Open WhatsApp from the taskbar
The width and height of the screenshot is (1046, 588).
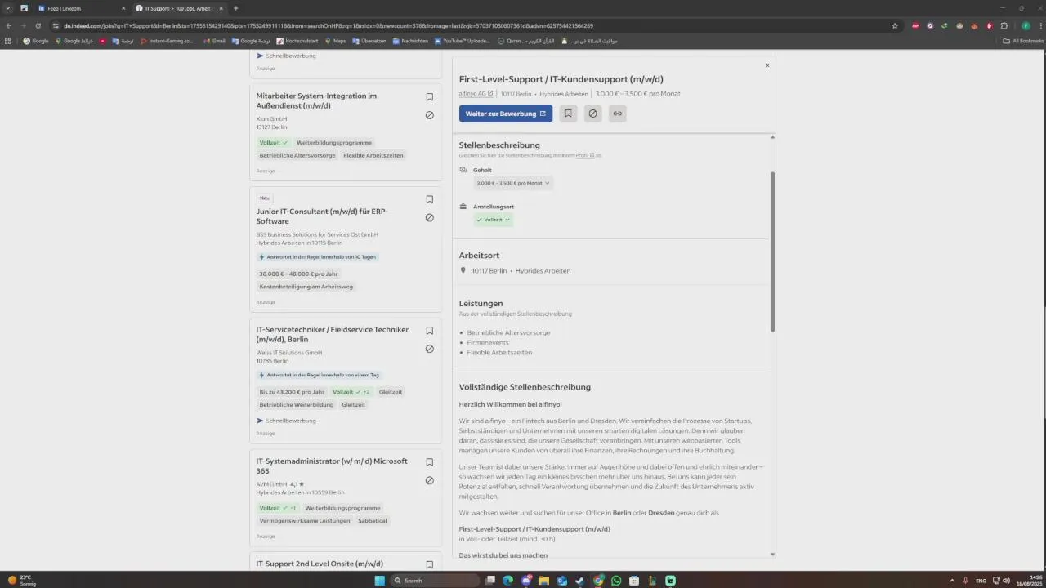tap(616, 581)
